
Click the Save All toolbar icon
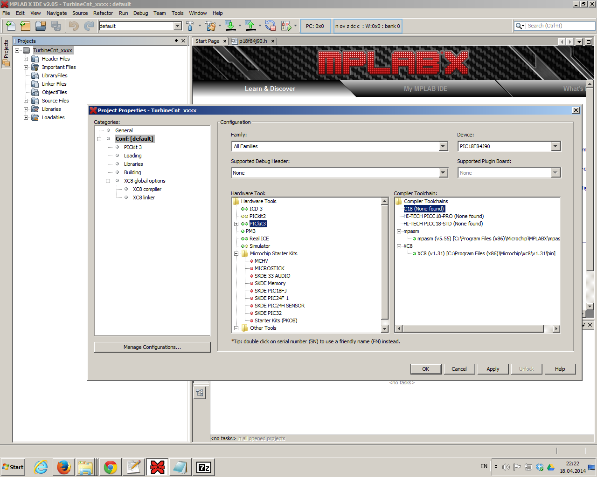[56, 26]
